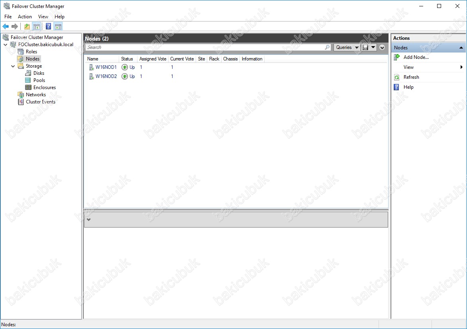Click the Up one level folder icon
This screenshot has height=329, width=467.
27,27
